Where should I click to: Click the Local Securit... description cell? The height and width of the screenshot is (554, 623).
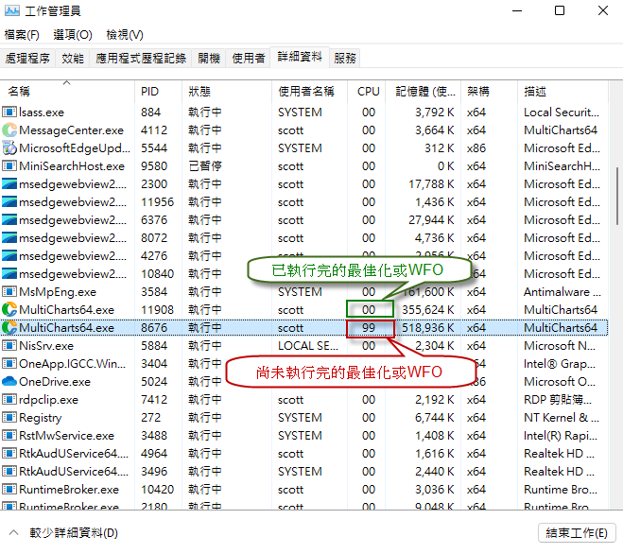[x=562, y=113]
